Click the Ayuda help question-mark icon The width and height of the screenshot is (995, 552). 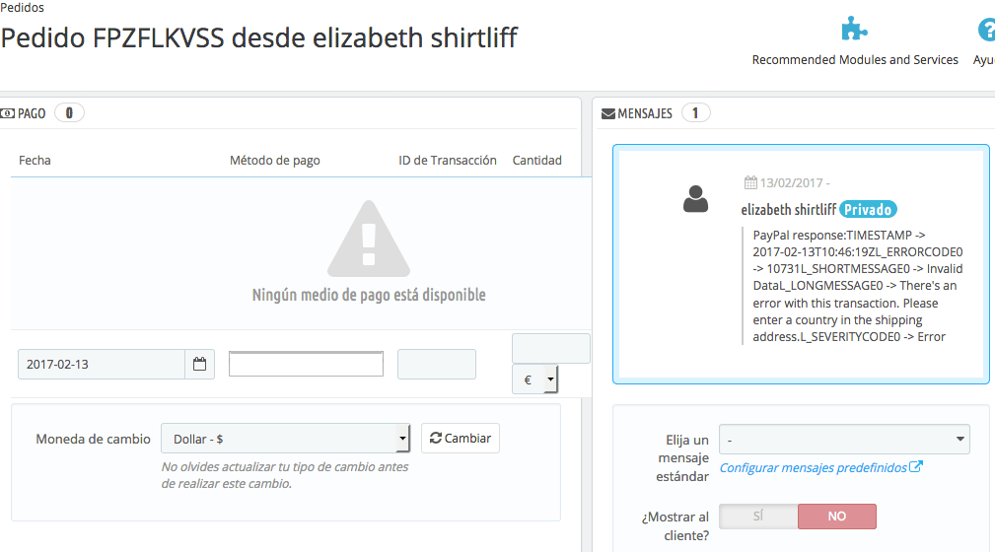click(x=987, y=30)
